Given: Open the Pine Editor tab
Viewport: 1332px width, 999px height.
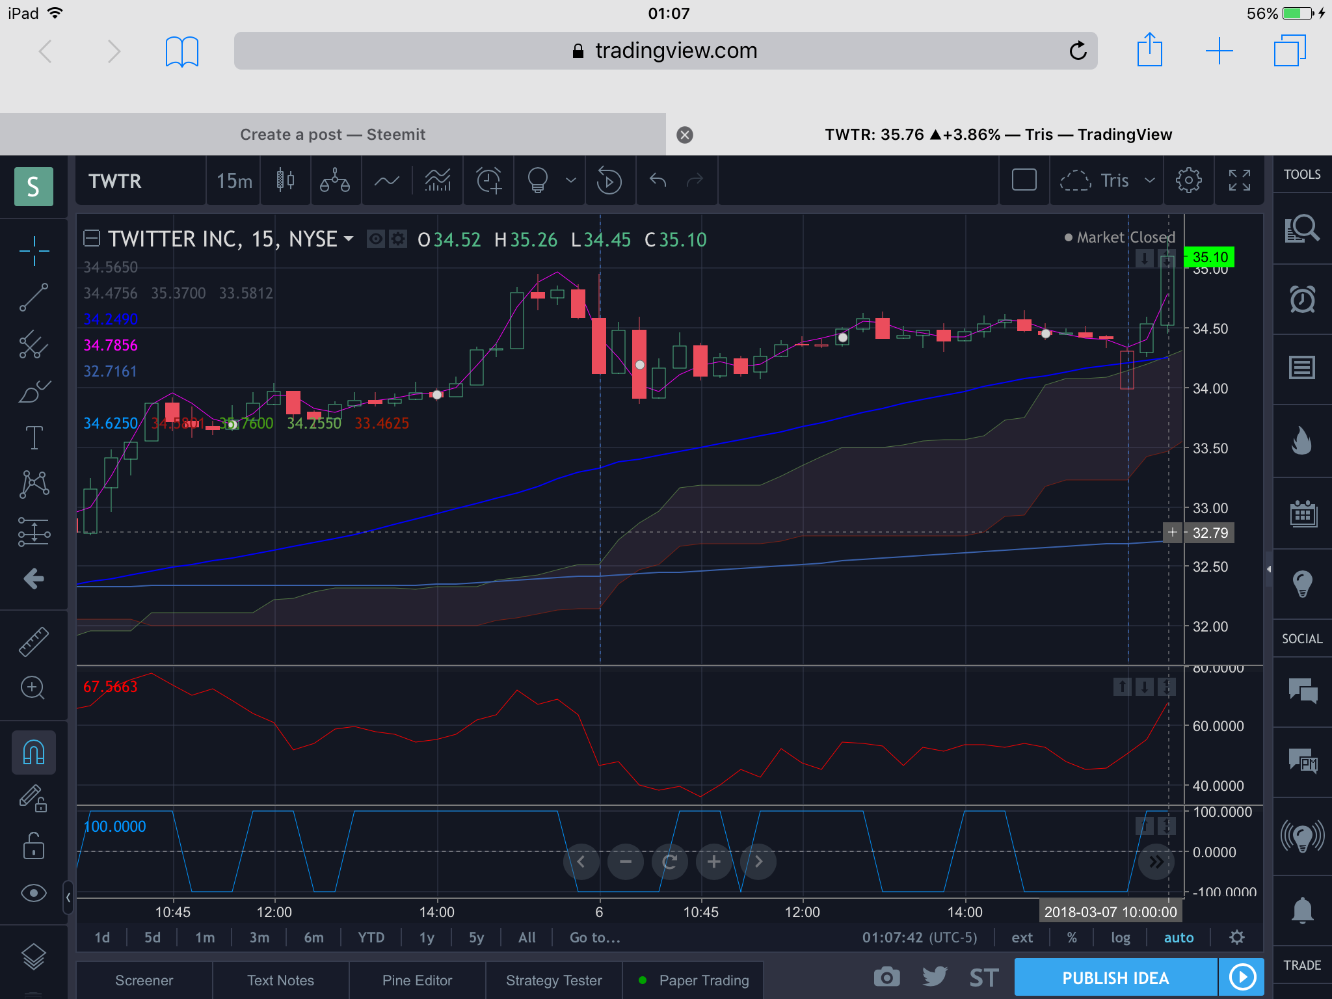Looking at the screenshot, I should (418, 979).
